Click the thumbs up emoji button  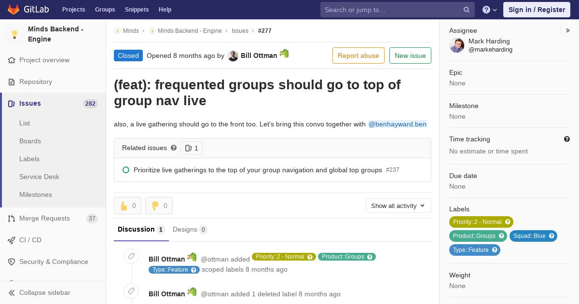point(127,206)
